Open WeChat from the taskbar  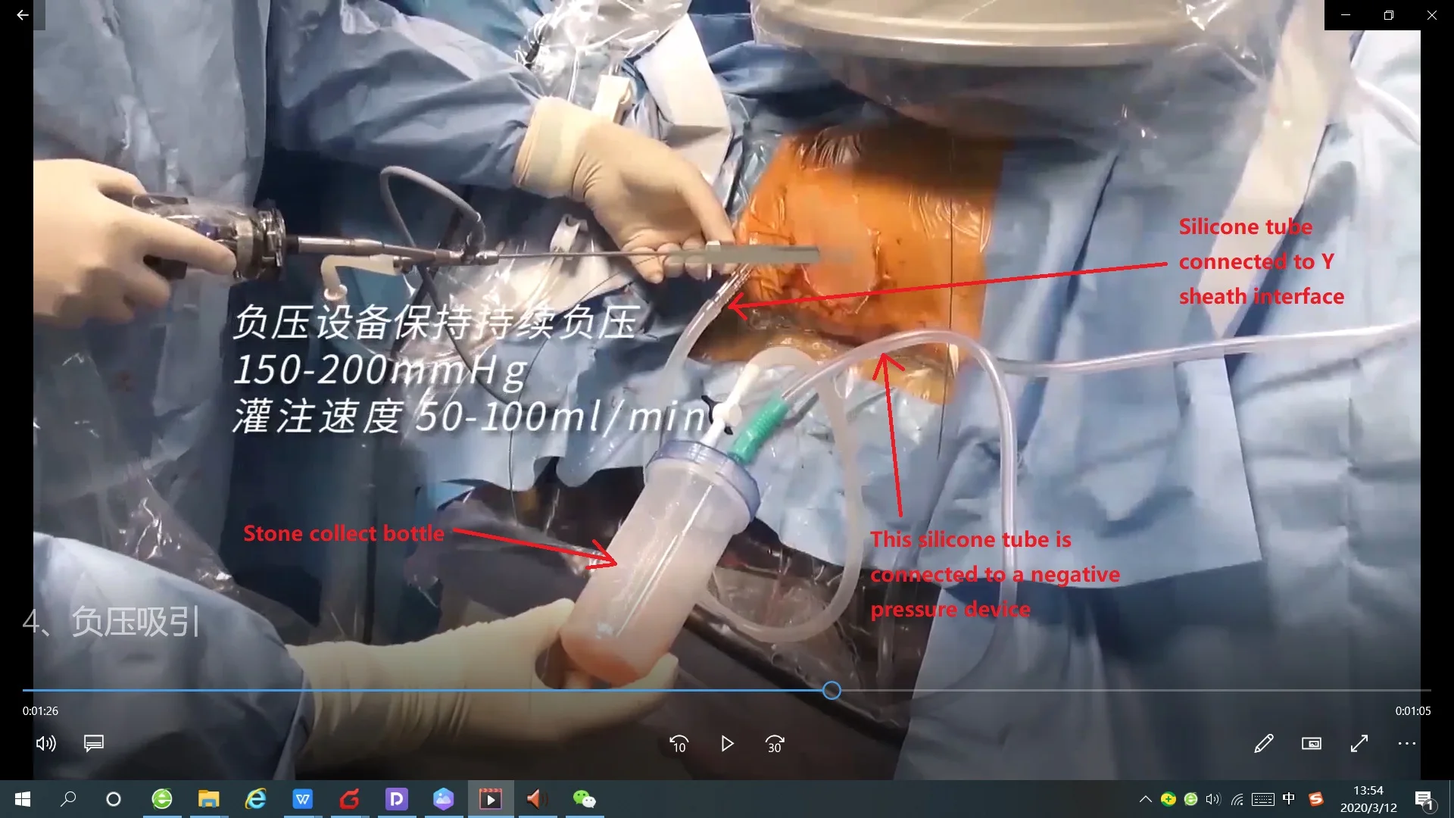point(584,799)
